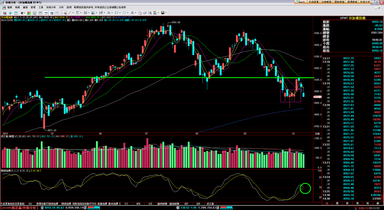The image size is (384, 210).
Task: Open the 檢視 menu
Action: tap(18, 7)
